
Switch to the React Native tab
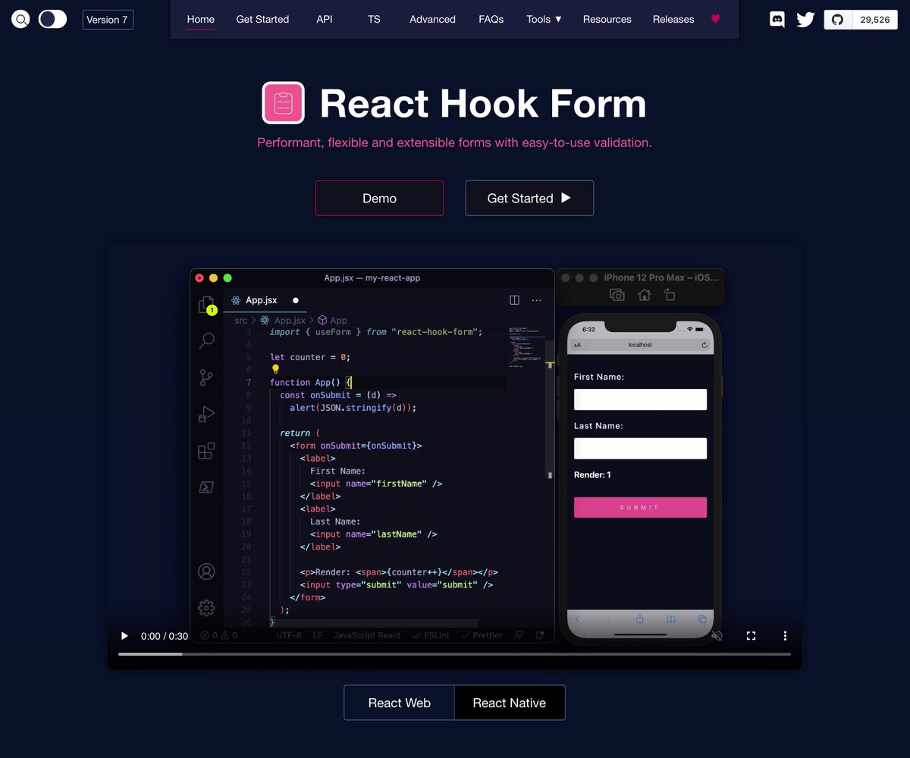coord(510,703)
